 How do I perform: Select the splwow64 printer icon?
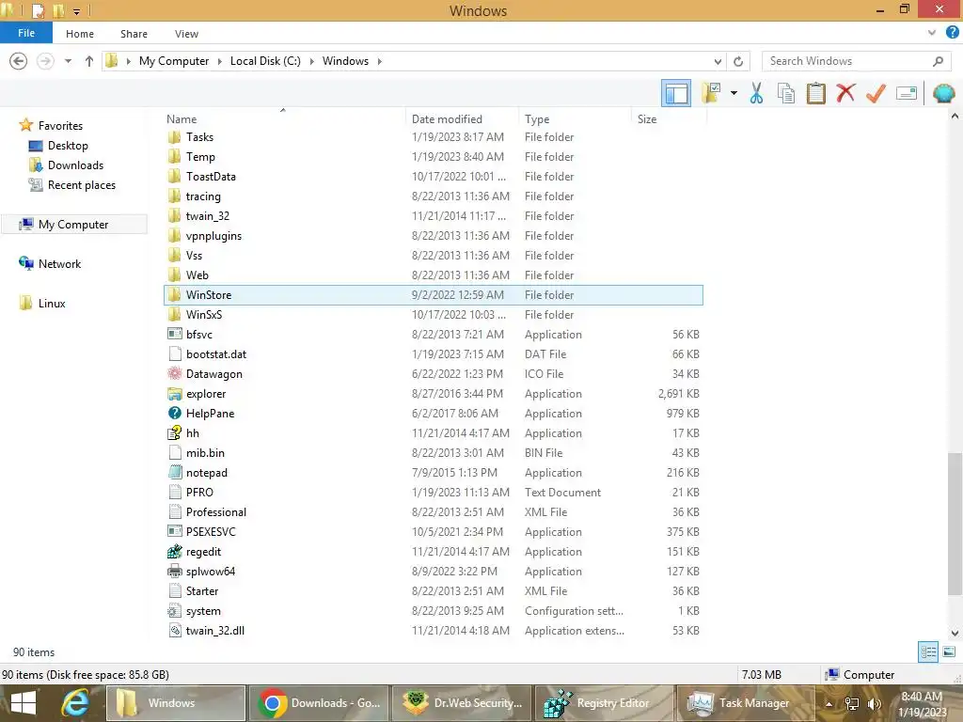[175, 571]
